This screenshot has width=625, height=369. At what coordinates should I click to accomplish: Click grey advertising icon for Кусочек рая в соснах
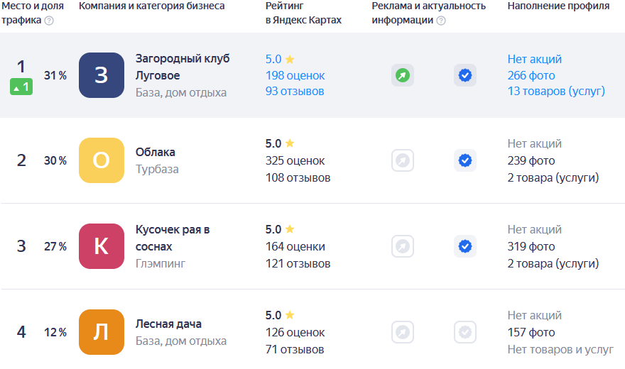tap(403, 246)
